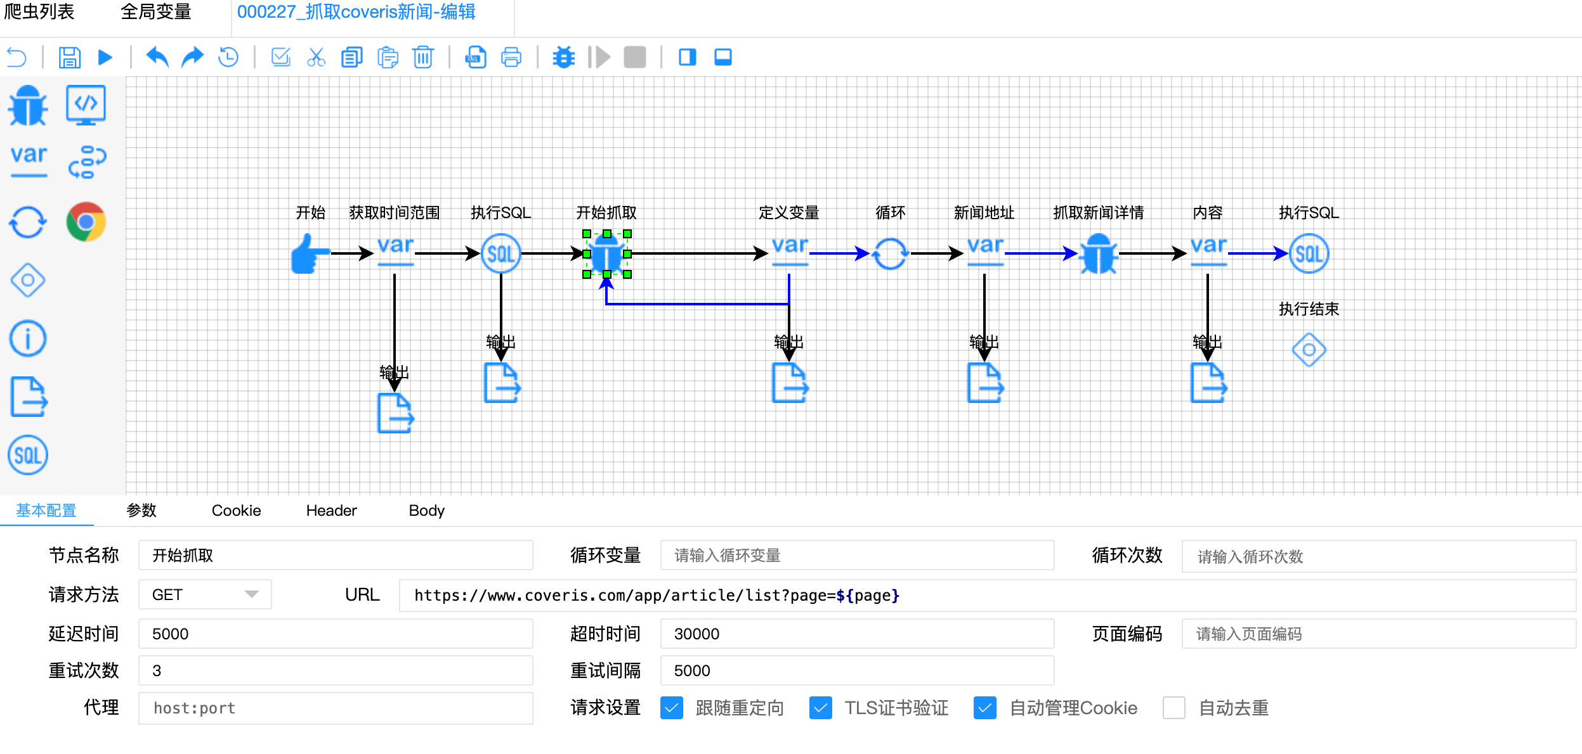Open the 请求方法 GET dropdown
The width and height of the screenshot is (1582, 754).
tap(204, 594)
